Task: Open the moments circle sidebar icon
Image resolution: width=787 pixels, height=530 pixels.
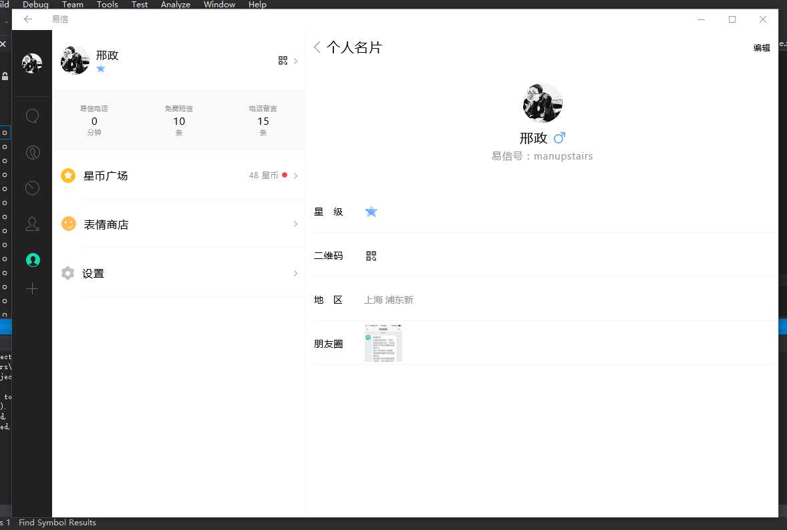Action: coord(33,152)
